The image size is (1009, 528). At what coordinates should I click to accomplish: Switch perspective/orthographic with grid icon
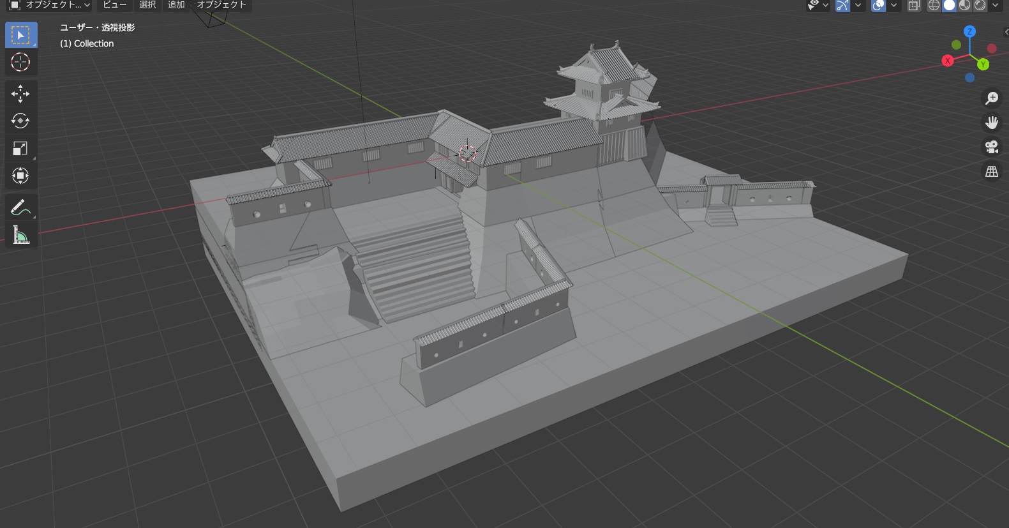(991, 172)
